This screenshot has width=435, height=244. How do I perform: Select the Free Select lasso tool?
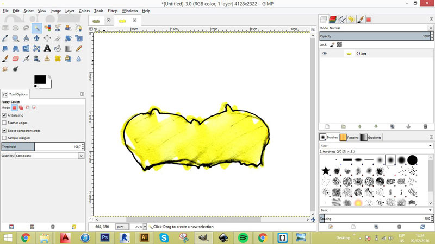click(x=26, y=28)
